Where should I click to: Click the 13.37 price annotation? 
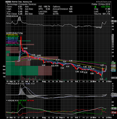[29, 60]
